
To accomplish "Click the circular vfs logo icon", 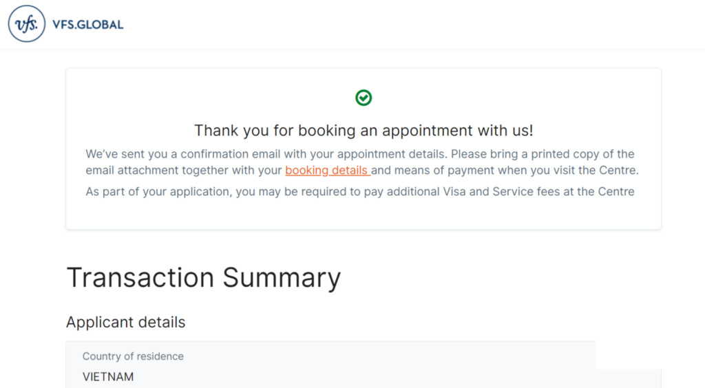I will (27, 24).
